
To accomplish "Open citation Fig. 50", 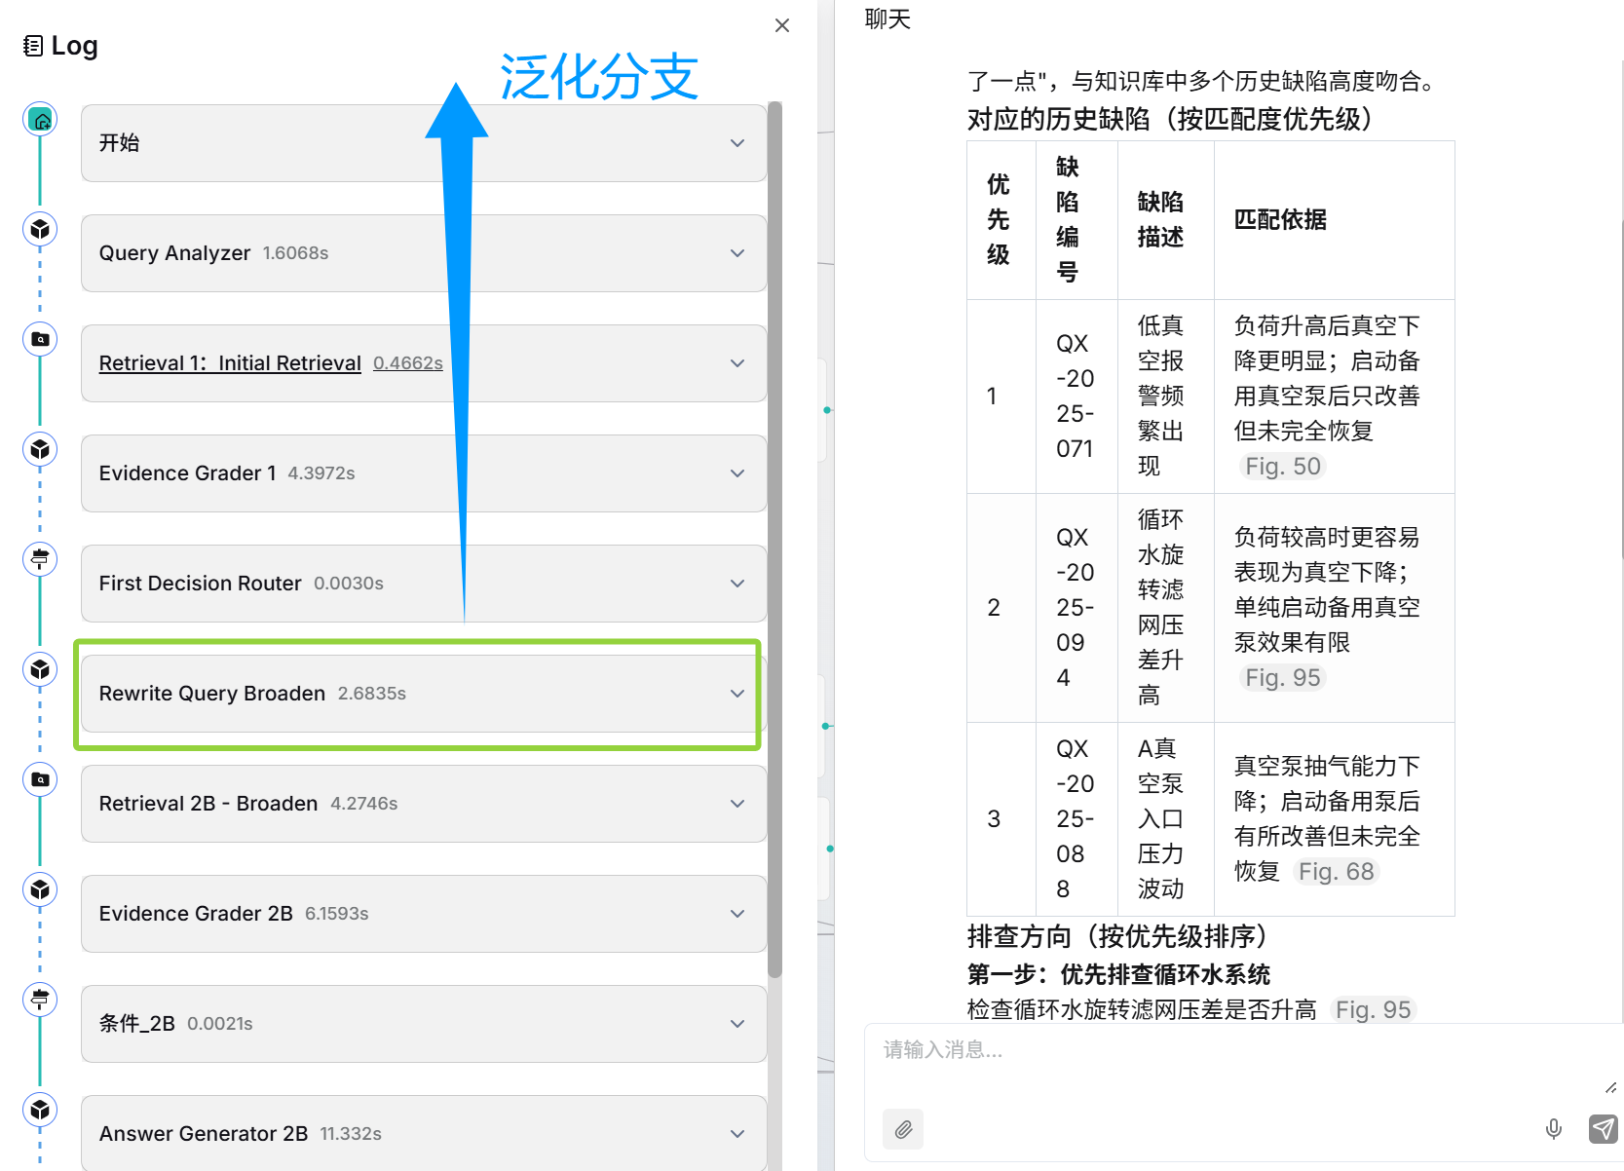I will click(x=1283, y=467).
